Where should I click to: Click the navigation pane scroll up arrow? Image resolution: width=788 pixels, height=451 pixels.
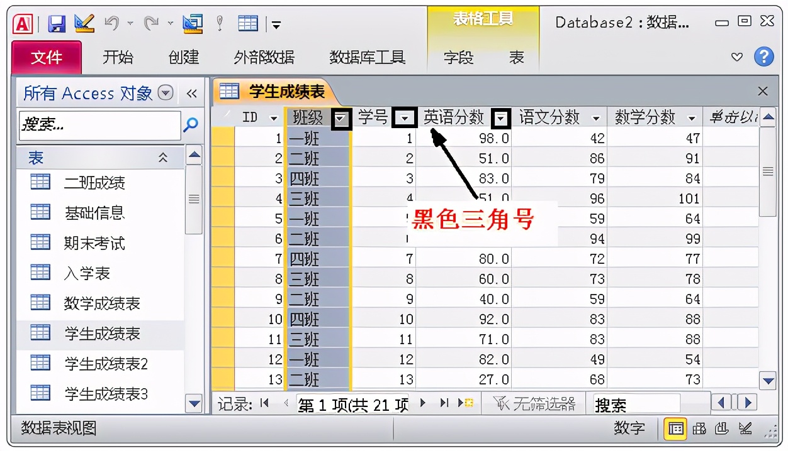pos(194,154)
